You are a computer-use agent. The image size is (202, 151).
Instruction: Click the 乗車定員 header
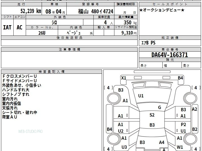pyautogui.click(x=104, y=17)
